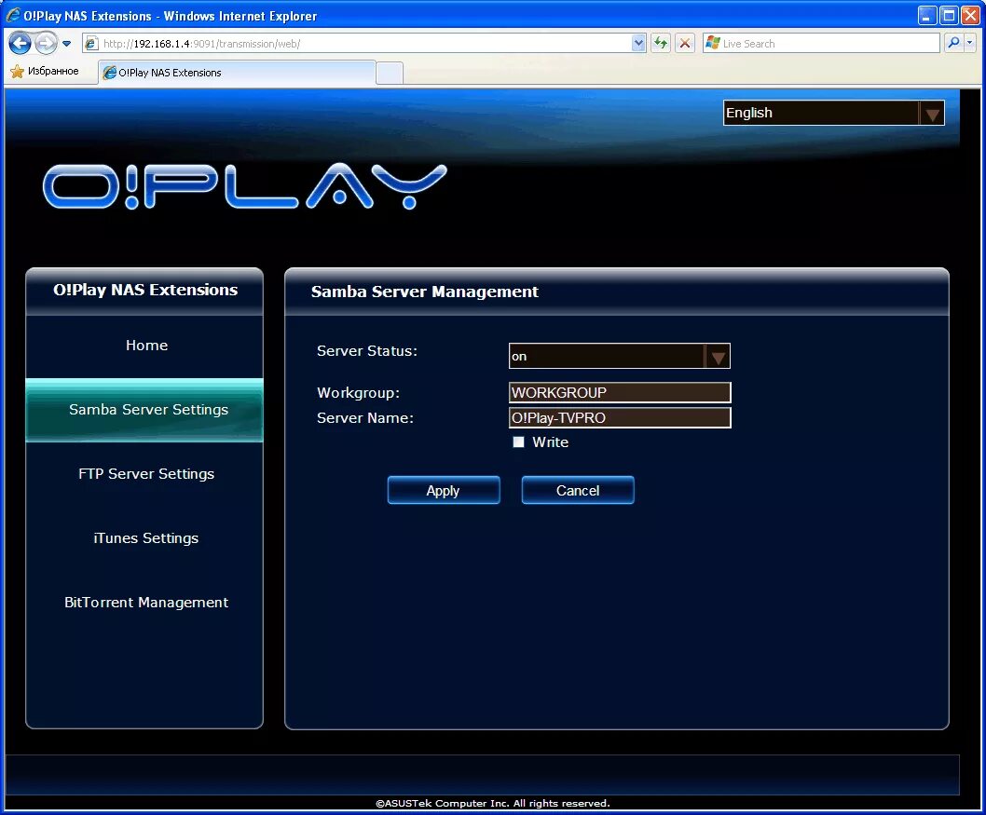The height and width of the screenshot is (815, 986).
Task: Select the O!Play NAS Extensions browser tab
Action: [x=237, y=73]
